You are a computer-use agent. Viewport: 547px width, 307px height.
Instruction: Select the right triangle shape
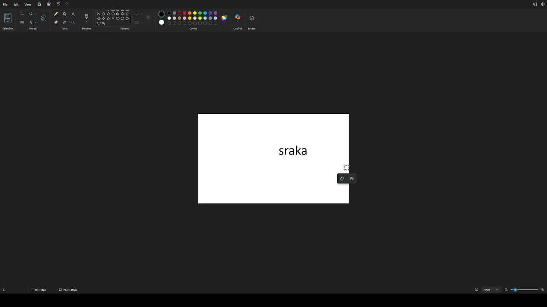[x=99, y=14]
